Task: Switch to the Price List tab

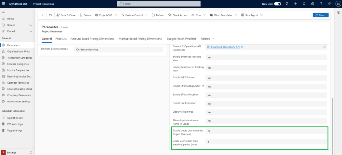Action: tap(61, 39)
